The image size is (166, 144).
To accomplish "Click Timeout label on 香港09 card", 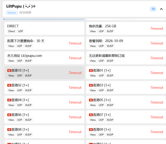I will 157,132.
